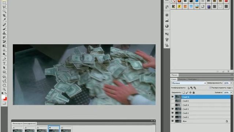This screenshot has width=234, height=132.
Task: Select the Path Selection arrow tool
Action: pos(4,68)
